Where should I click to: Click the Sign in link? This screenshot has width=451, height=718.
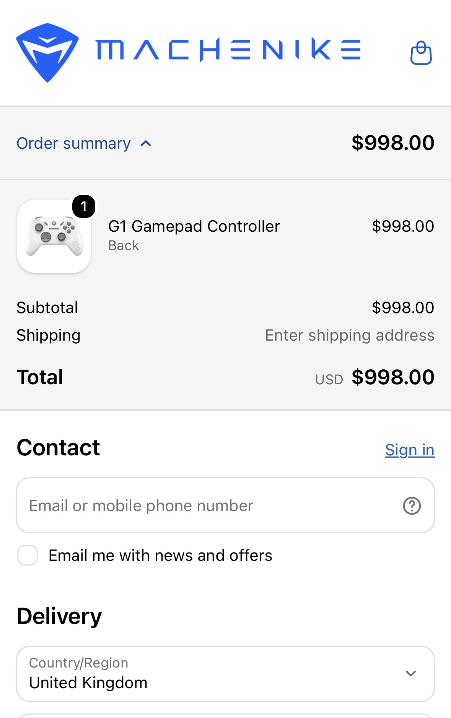coord(410,450)
